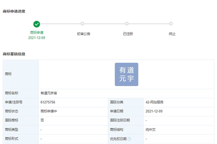
Task: Select the trademark name 有道元宇宙
Action: (x=49, y=93)
